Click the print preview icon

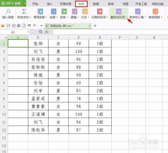[24, 26]
